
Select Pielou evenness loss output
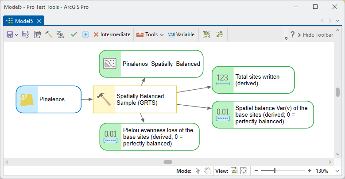(149, 137)
